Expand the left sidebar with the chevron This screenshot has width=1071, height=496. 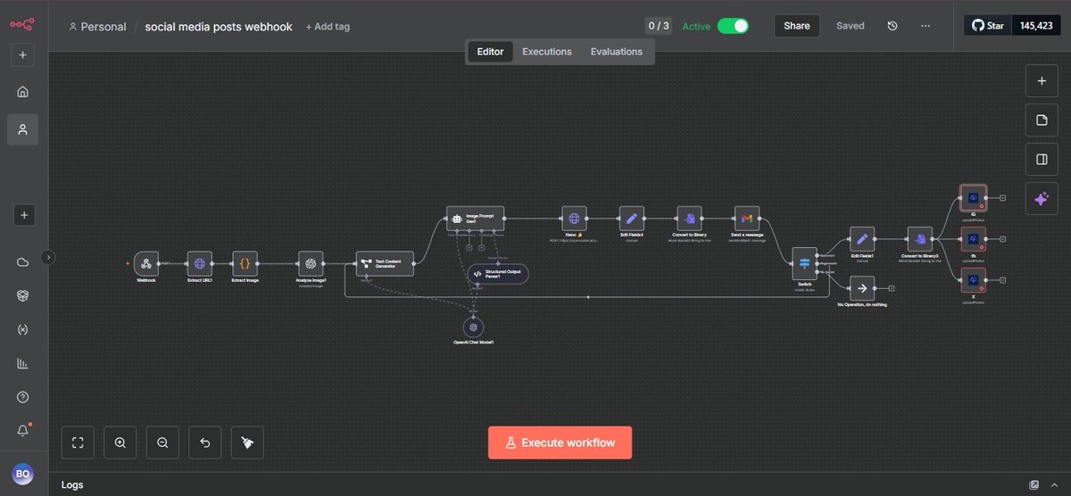click(x=48, y=257)
